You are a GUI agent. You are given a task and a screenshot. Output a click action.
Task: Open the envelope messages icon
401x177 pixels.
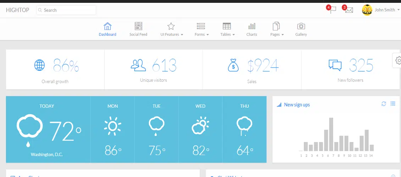349,10
